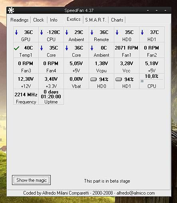Select the 36C GPU reading
The image size is (177, 203).
click(x=28, y=32)
